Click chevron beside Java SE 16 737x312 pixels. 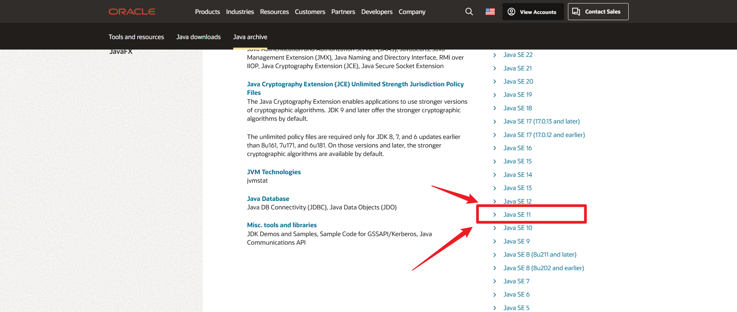pyautogui.click(x=494, y=148)
